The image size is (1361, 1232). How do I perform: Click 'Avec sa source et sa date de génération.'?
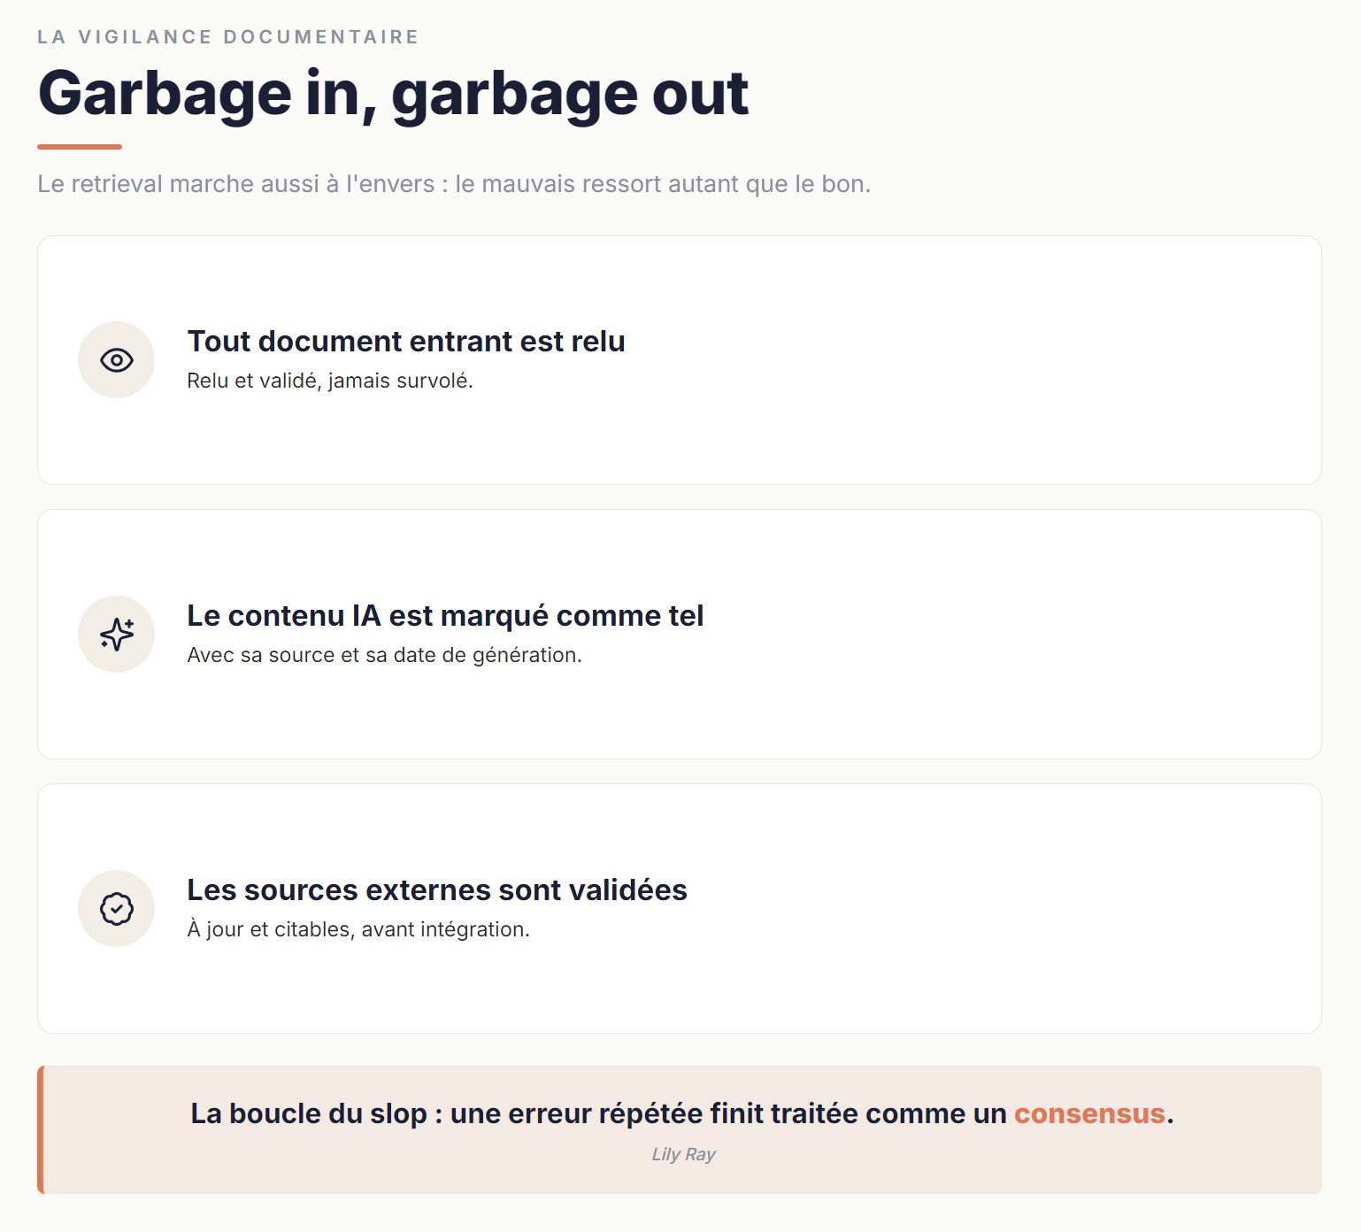384,655
